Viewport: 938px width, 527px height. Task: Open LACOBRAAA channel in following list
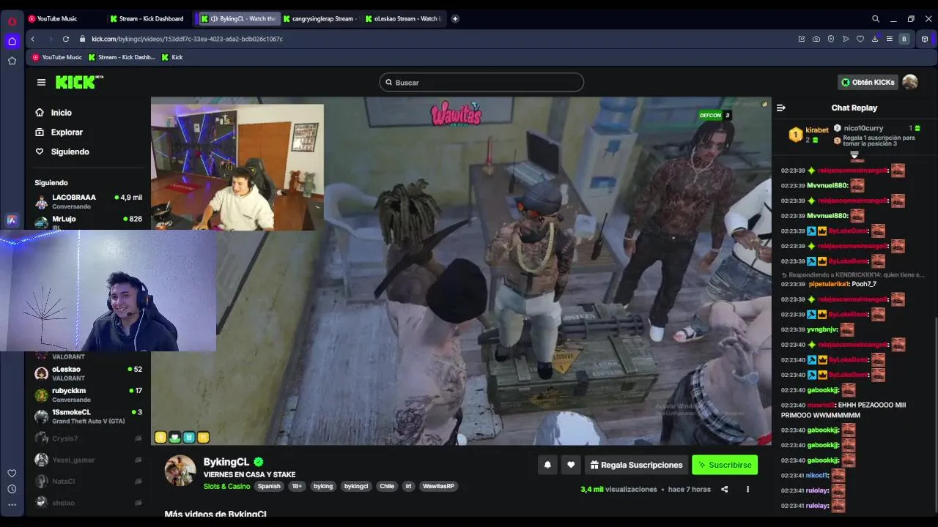(88, 201)
